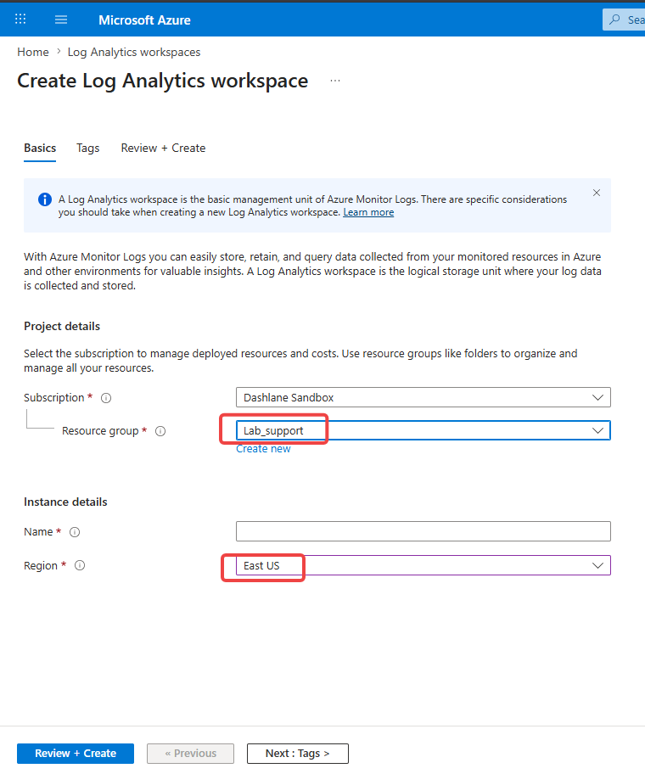Viewport: 645px width, 774px height.
Task: Open the ellipsis menu beside page title
Action: click(335, 81)
